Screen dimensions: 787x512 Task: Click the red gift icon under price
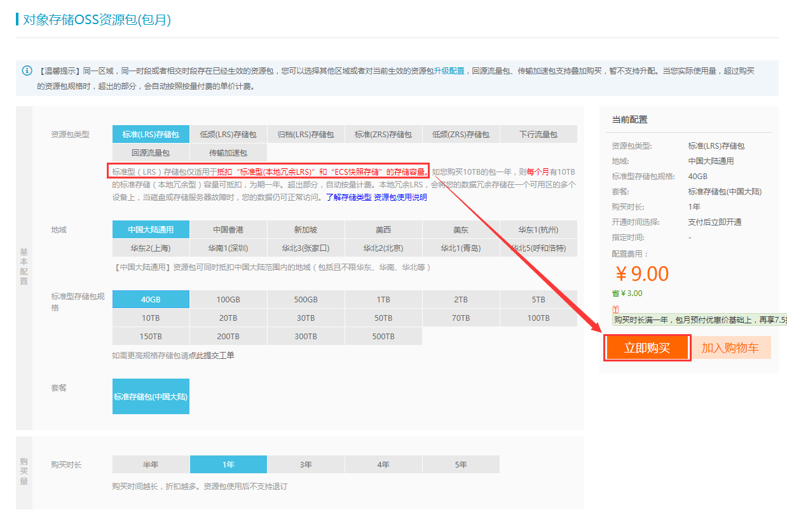tap(615, 309)
